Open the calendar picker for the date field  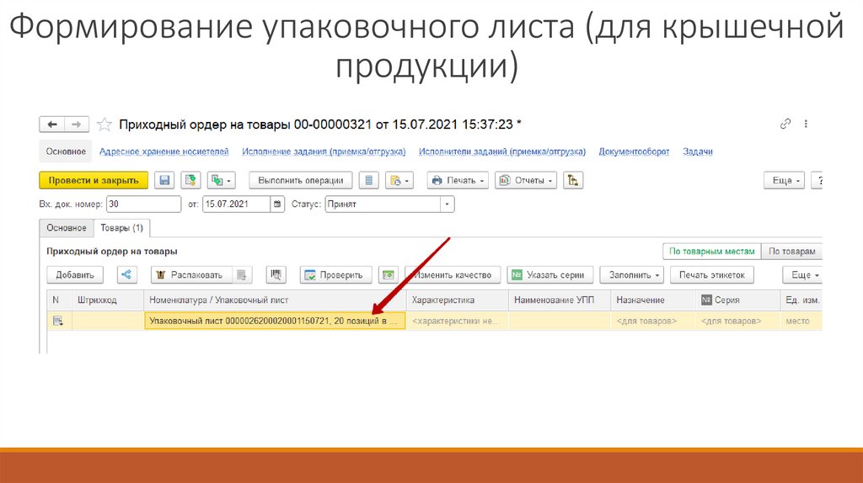[277, 204]
